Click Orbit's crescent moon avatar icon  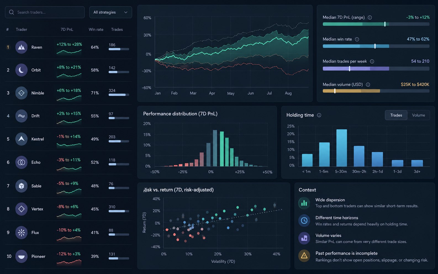pyautogui.click(x=21, y=70)
